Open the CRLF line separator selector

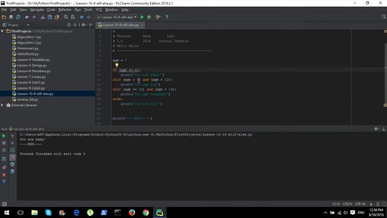tap(347, 204)
